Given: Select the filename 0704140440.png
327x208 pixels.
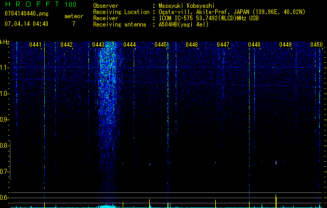Looking at the screenshot, I should [27, 14].
